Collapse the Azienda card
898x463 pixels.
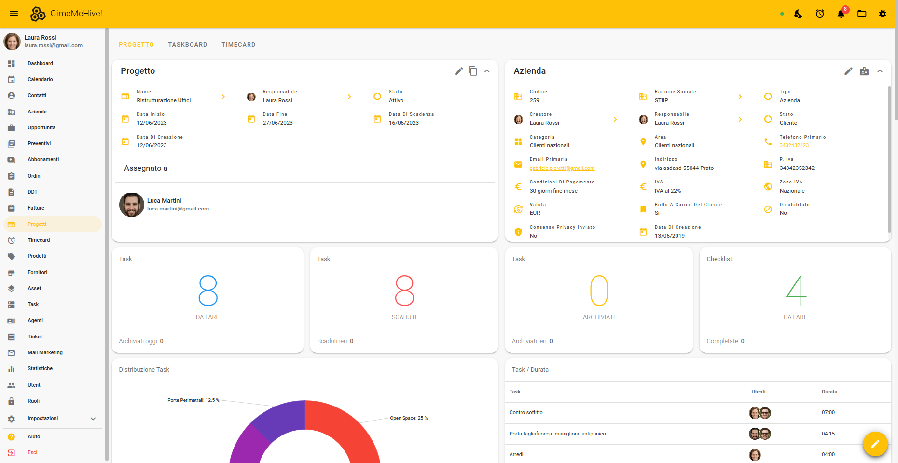880,71
